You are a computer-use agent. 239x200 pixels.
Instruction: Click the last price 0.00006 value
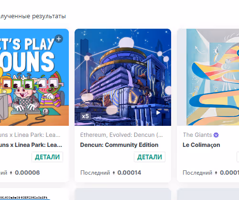tap(27, 173)
